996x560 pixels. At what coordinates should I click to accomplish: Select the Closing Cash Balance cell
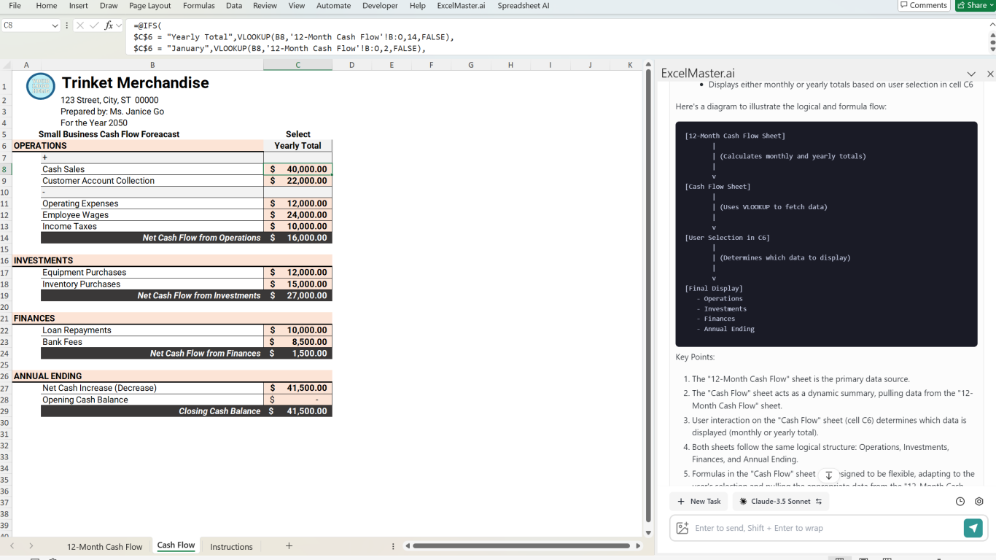point(297,411)
